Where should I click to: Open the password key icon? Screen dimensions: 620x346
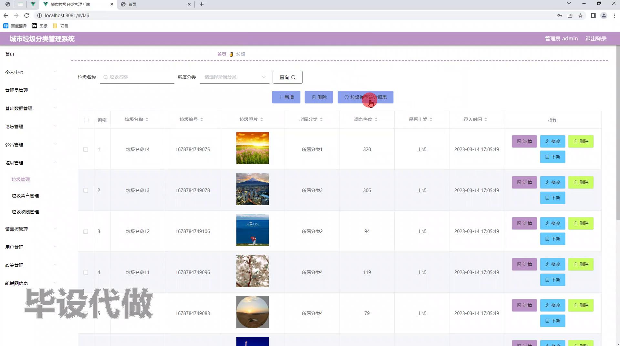pyautogui.click(x=560, y=15)
